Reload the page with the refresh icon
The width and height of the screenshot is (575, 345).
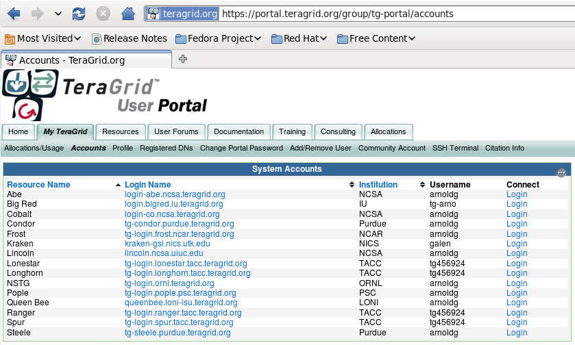tap(79, 14)
